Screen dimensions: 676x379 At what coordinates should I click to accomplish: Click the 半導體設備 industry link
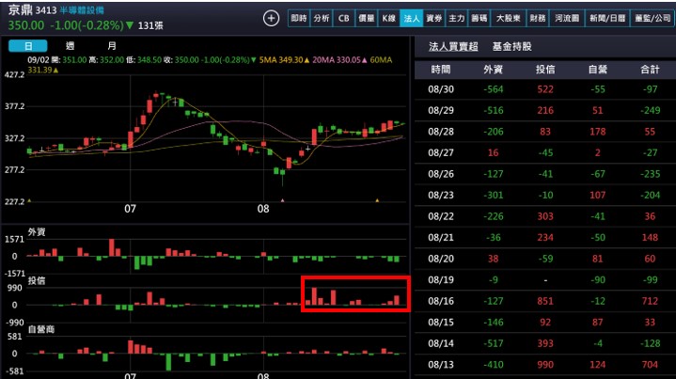[x=82, y=10]
